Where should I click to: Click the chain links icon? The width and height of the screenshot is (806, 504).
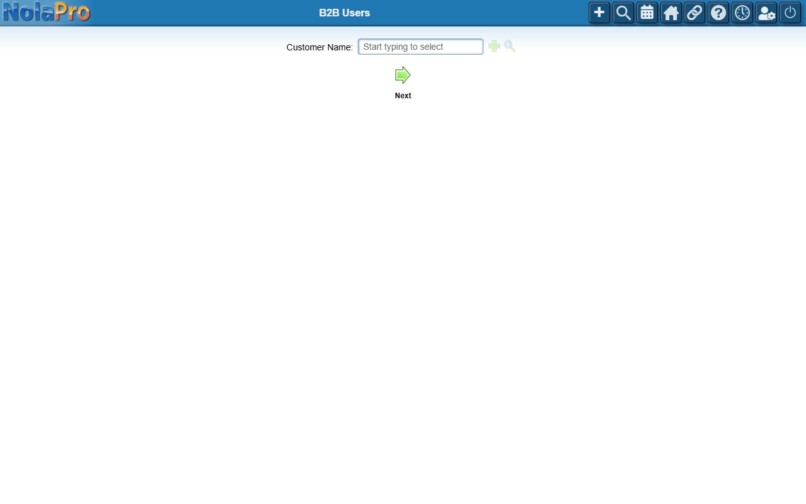coord(695,13)
